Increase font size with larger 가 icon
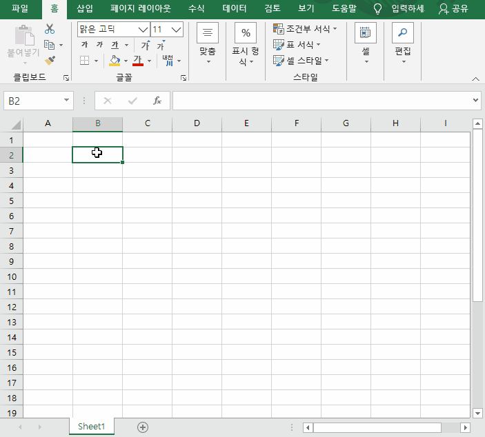The image size is (485, 437). (146, 45)
